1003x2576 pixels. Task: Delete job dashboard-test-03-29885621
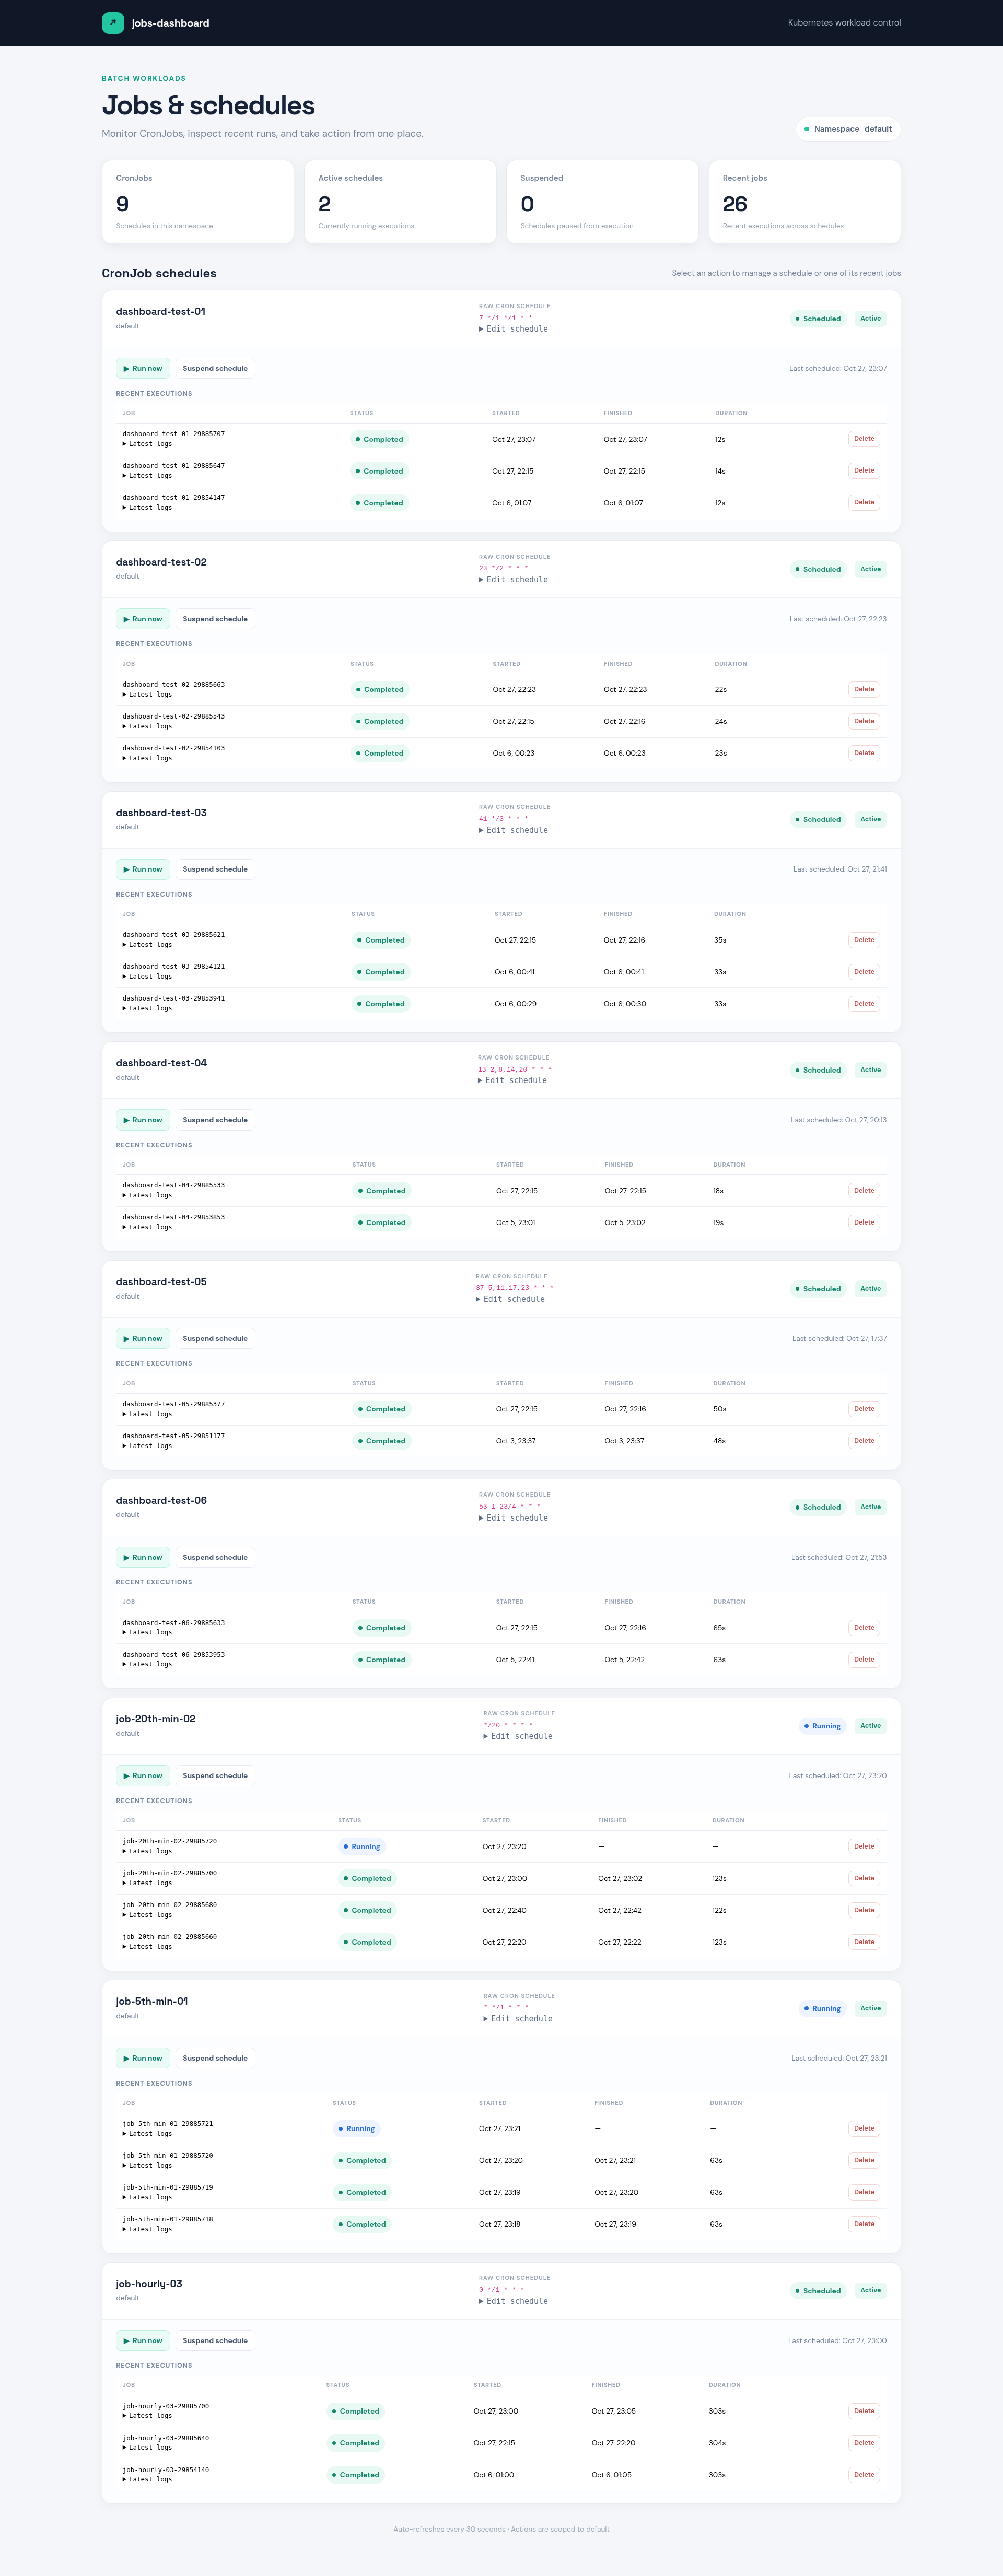click(864, 940)
